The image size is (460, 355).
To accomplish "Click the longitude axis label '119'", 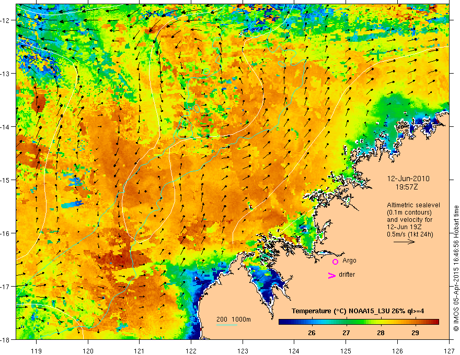I will (37, 351).
